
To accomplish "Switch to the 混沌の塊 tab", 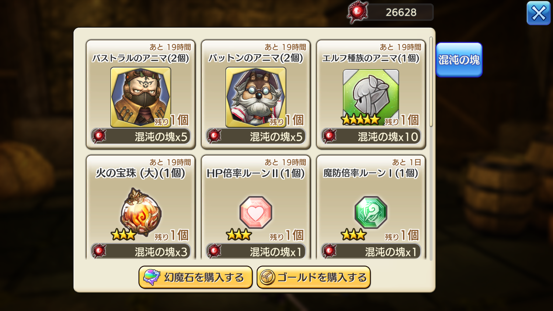I will pos(459,60).
